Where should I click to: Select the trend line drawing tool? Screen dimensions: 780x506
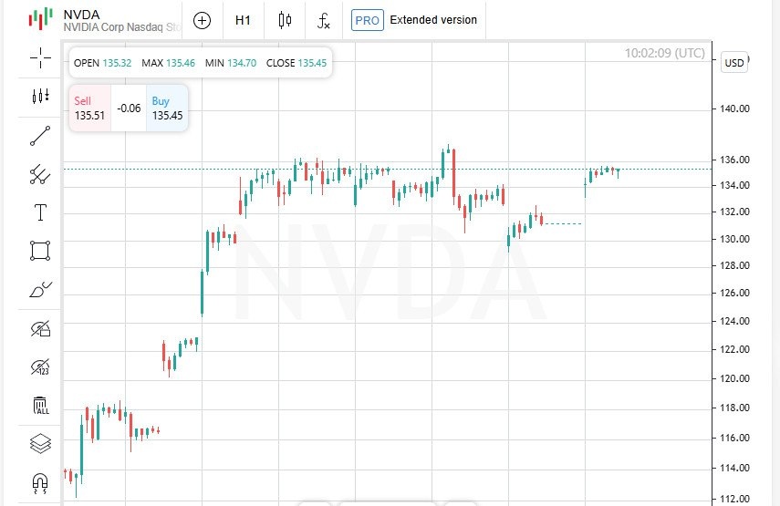[40, 136]
